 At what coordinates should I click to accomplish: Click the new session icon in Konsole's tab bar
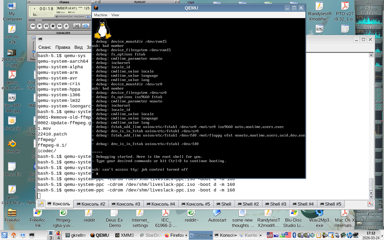(41, 204)
